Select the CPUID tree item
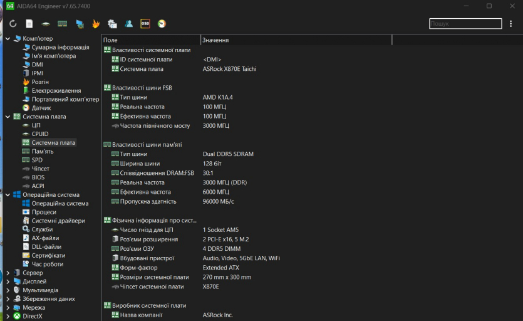The image size is (523, 321). [x=39, y=134]
